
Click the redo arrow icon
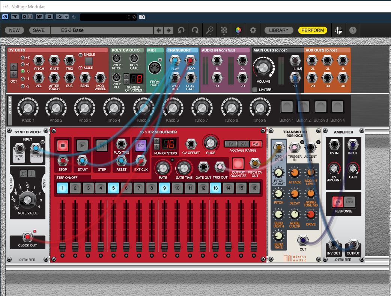pyautogui.click(x=195, y=30)
